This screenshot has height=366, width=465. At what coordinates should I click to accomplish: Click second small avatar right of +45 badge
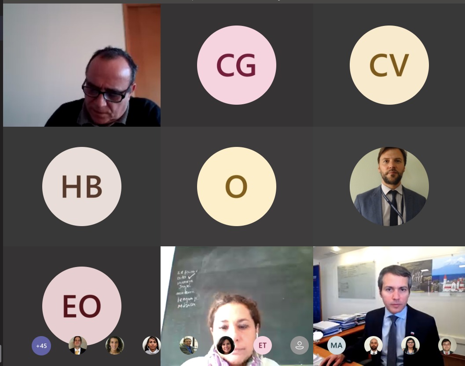click(x=115, y=345)
